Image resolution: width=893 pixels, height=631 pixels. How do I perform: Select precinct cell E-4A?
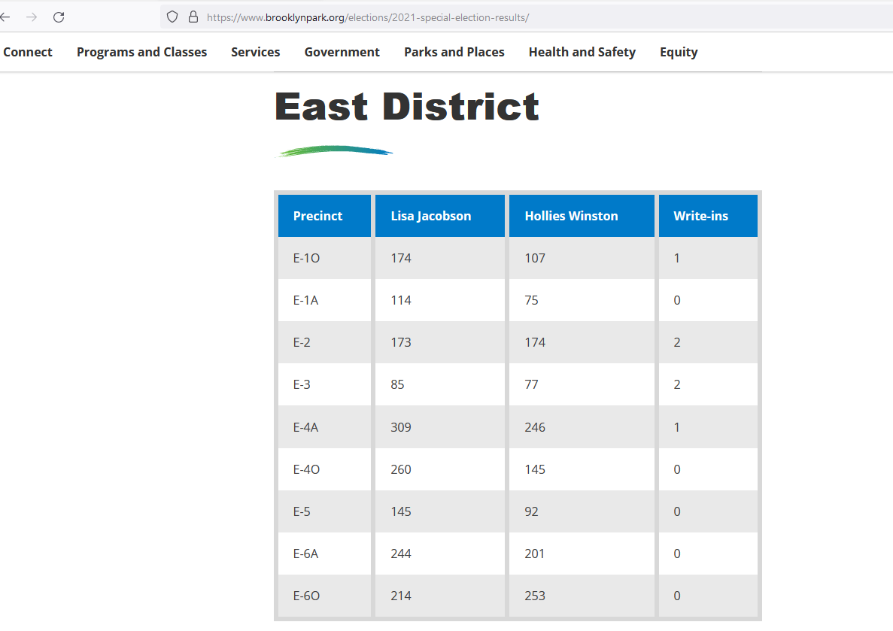click(x=324, y=427)
